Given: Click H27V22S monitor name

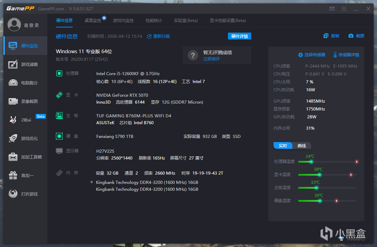Looking at the screenshot, I should point(105,151).
